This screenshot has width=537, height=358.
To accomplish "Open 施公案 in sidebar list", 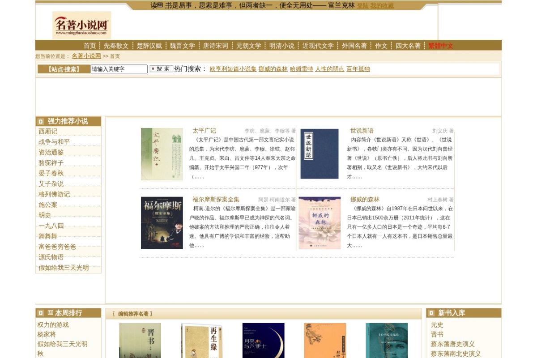I will tap(48, 205).
